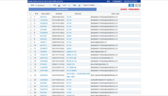
Task: Open the trademark name link in row 14
Action: tap(71, 58)
